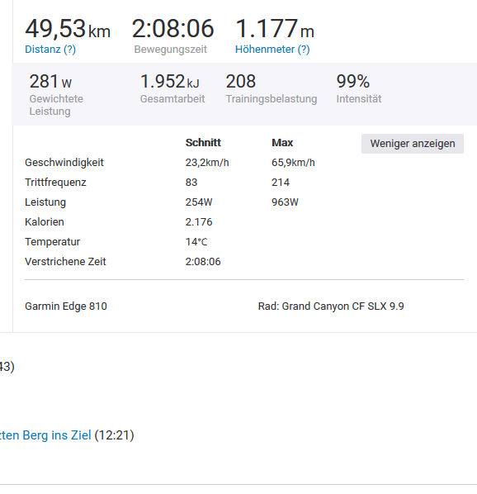477x494 pixels.
Task: Select the 49,53 km distance value
Action: pyautogui.click(x=68, y=29)
